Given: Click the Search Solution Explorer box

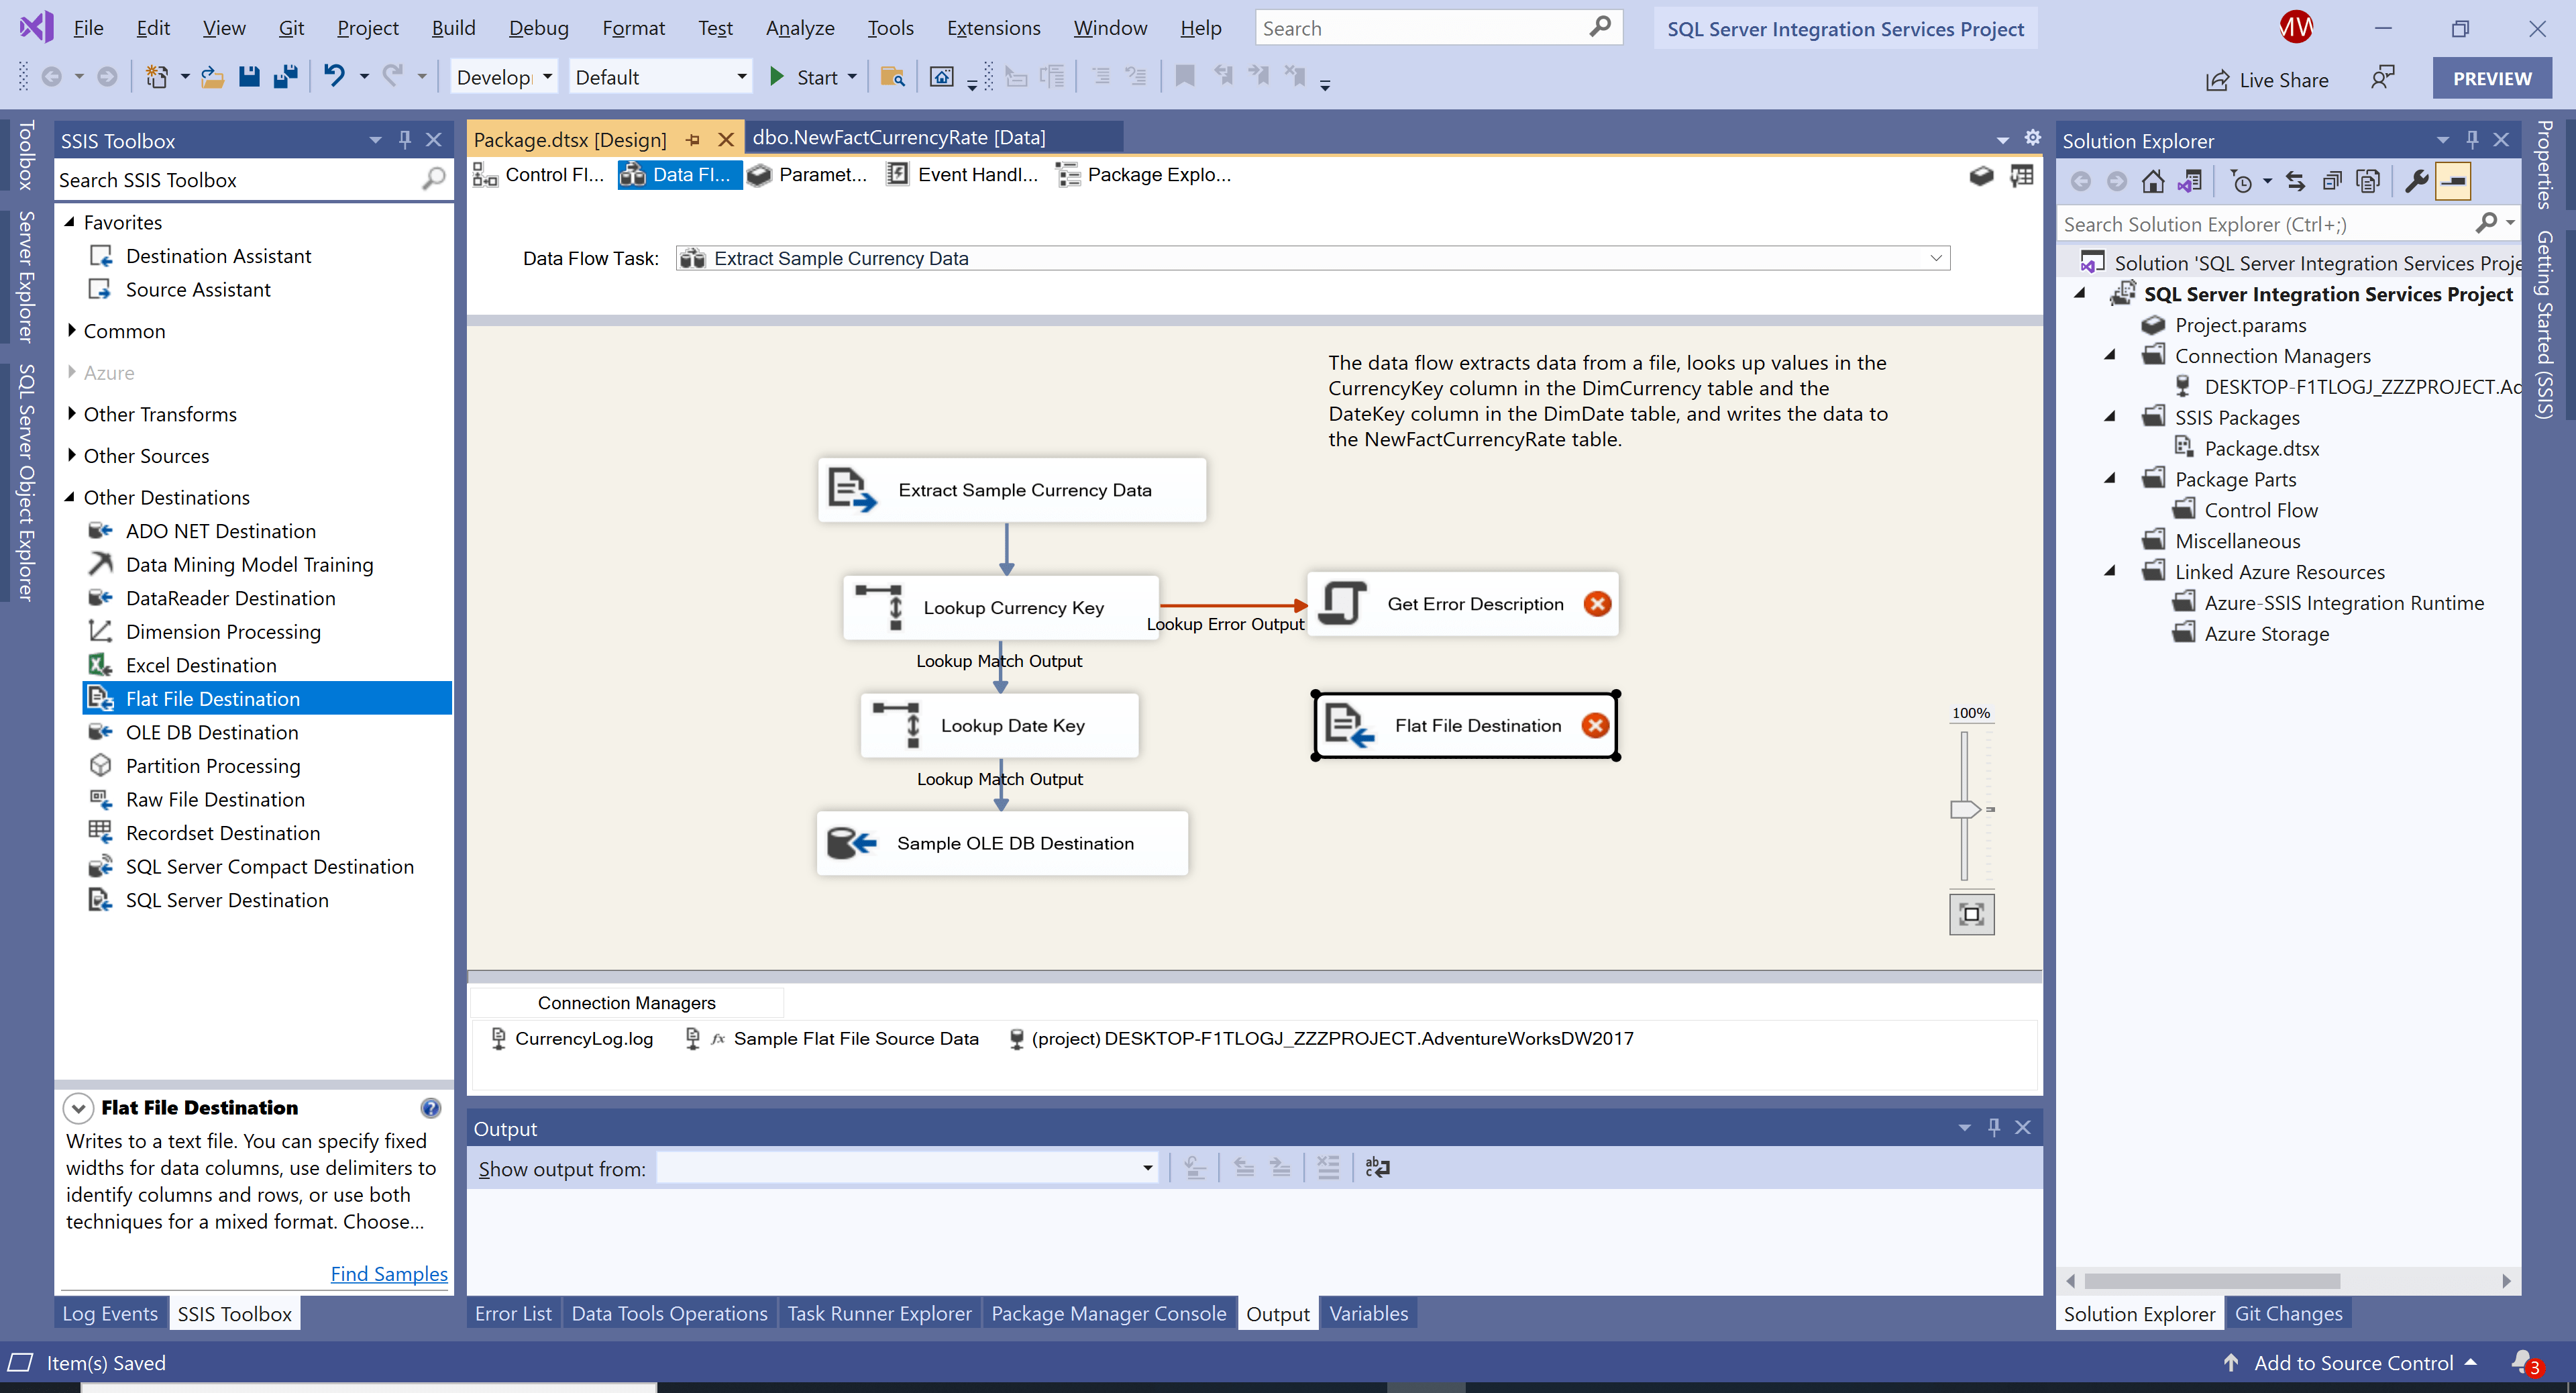Looking at the screenshot, I should [2270, 223].
